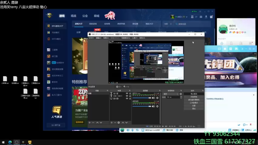Toggle 按住Caps Lock说话 checkbox in YY

click(143, 130)
